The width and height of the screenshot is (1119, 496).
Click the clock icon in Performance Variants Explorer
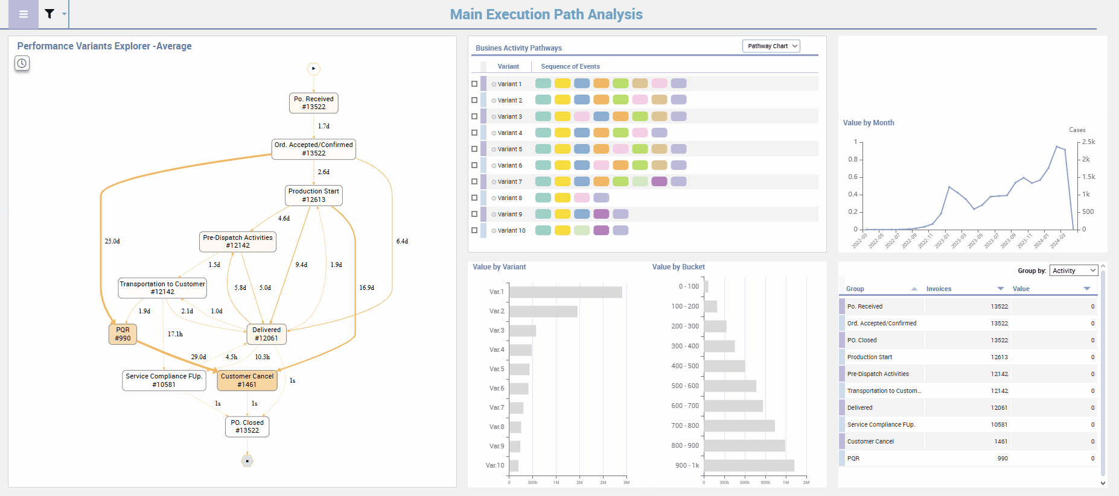[x=22, y=63]
